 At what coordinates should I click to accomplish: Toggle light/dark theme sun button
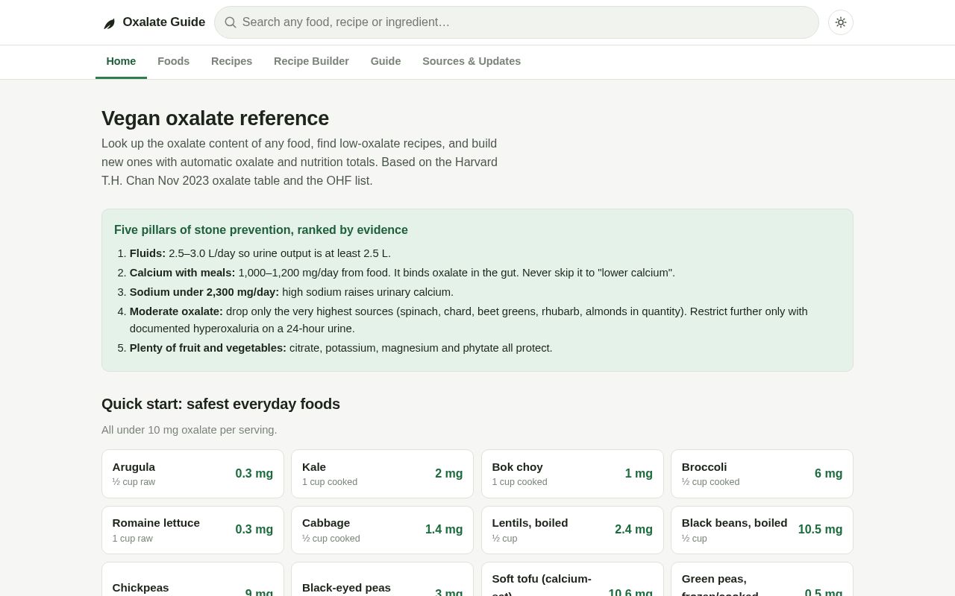click(x=841, y=22)
